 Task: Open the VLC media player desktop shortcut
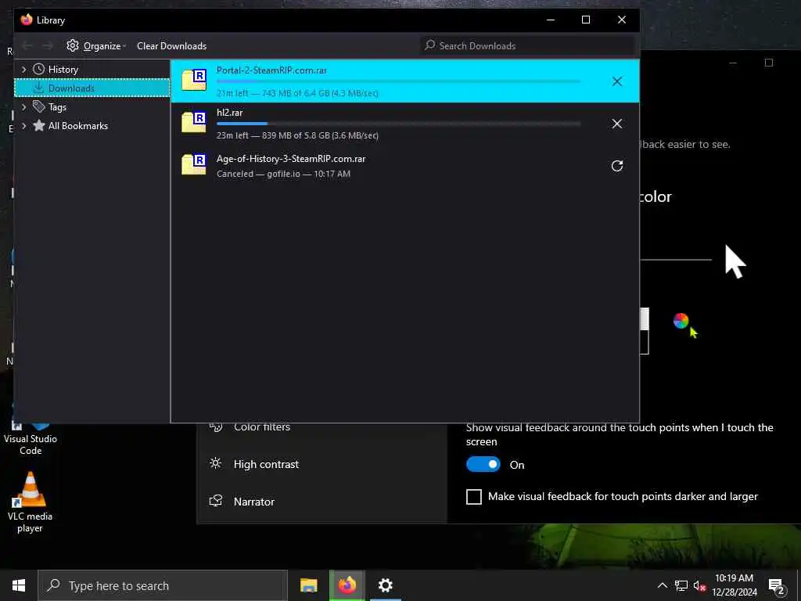pyautogui.click(x=30, y=502)
